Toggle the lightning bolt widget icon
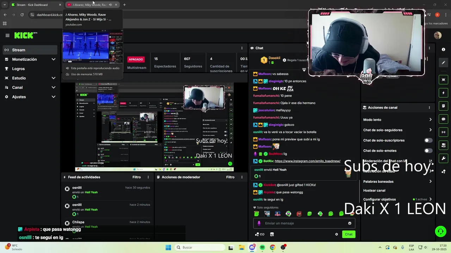Image resolution: width=451 pixels, height=253 pixels. tap(443, 93)
